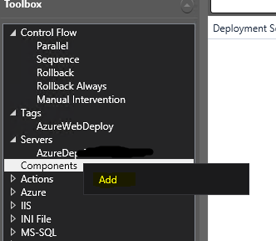Choose Add from the context menu
276x241 pixels.
pos(108,180)
